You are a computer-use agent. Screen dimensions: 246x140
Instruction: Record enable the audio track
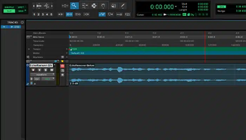tap(33, 70)
